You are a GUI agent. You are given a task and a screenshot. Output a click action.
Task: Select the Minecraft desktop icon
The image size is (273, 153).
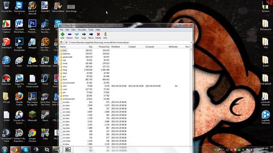click(x=32, y=116)
